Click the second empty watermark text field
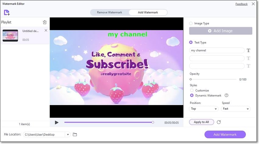The height and width of the screenshot is (144, 259). pos(217,58)
